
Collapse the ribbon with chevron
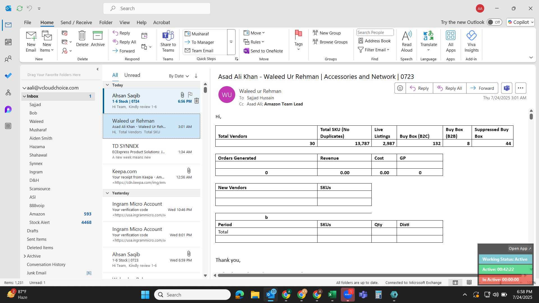coord(531,58)
